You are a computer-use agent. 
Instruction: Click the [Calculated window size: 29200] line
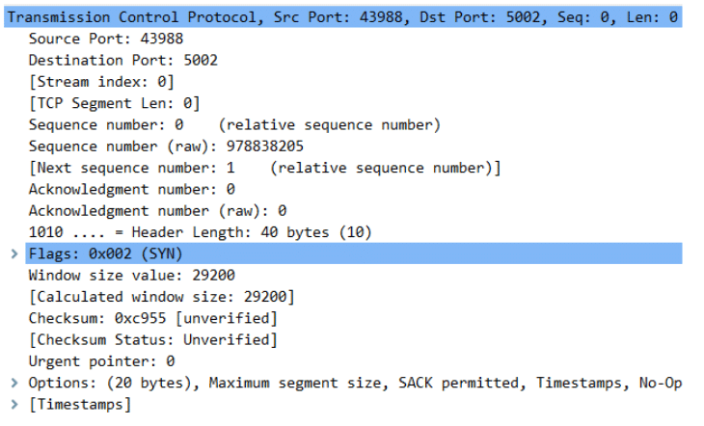pos(161,297)
